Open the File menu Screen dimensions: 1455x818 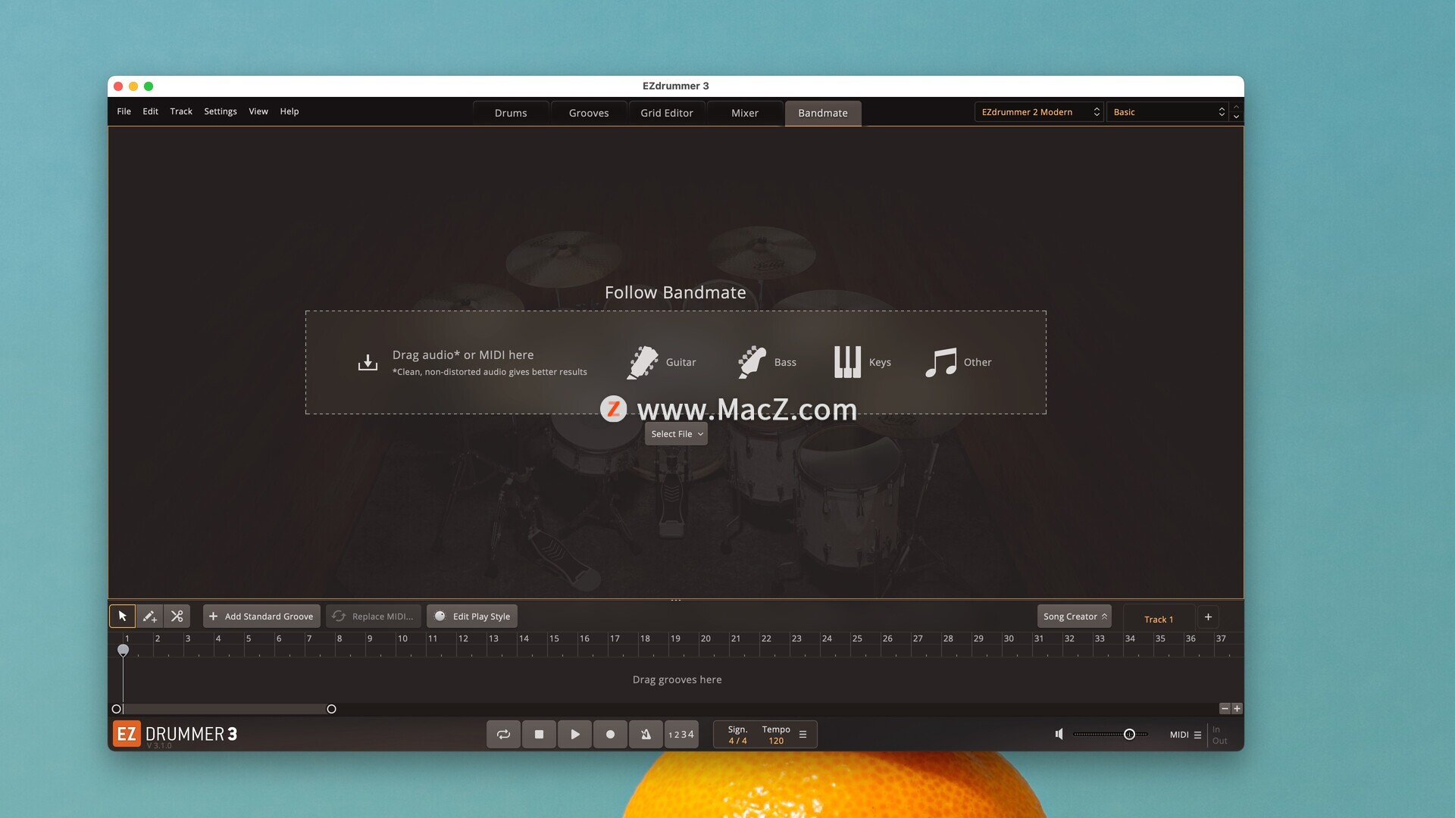point(124,111)
